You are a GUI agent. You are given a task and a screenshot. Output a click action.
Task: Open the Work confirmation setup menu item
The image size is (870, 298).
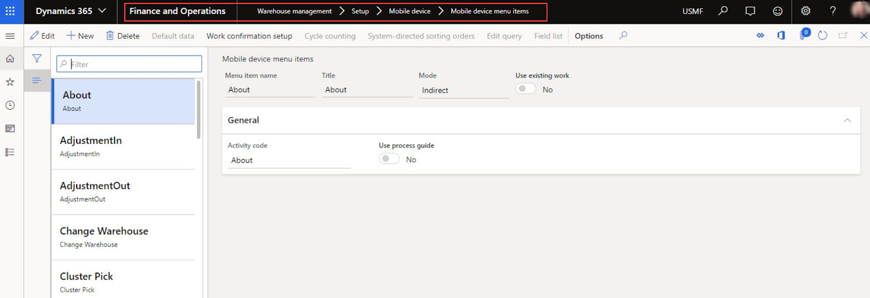(249, 36)
